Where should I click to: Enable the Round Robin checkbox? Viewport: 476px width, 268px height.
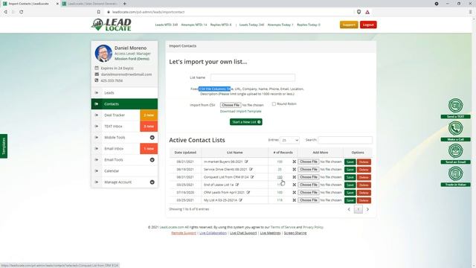point(274,104)
